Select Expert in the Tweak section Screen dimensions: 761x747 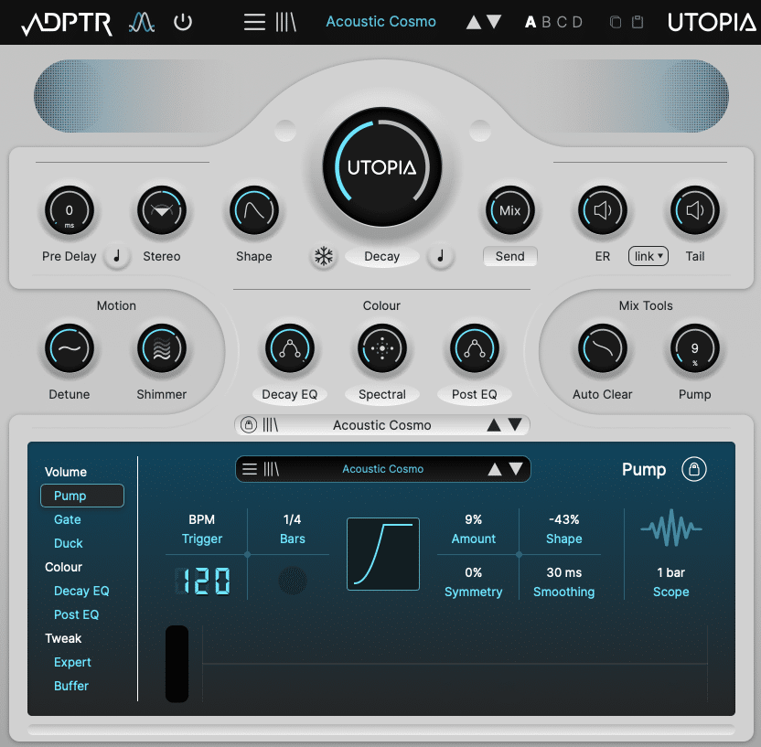(x=72, y=662)
